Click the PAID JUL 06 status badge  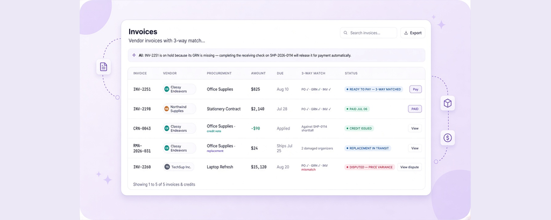tap(357, 109)
